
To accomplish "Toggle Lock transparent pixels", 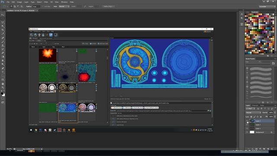I will pos(251,117).
